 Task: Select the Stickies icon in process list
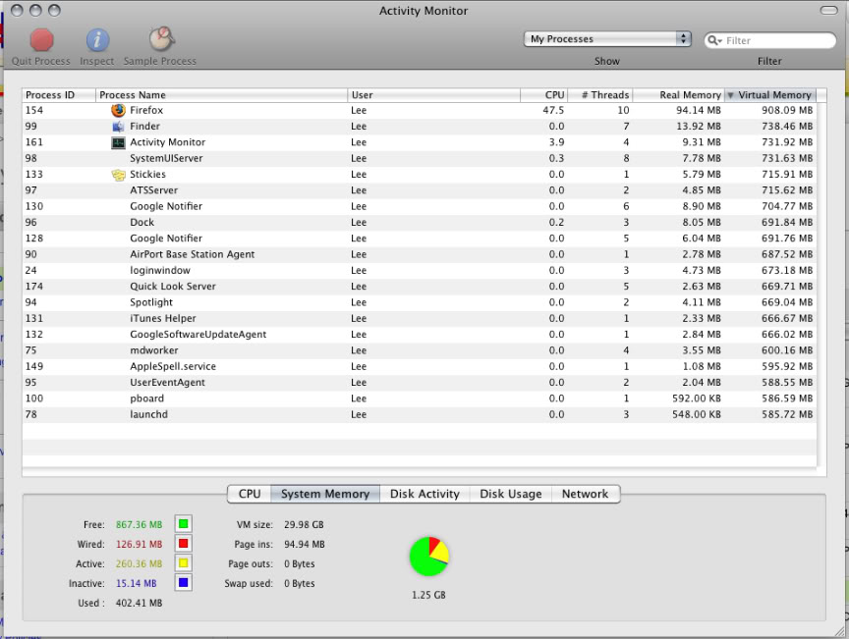click(118, 175)
